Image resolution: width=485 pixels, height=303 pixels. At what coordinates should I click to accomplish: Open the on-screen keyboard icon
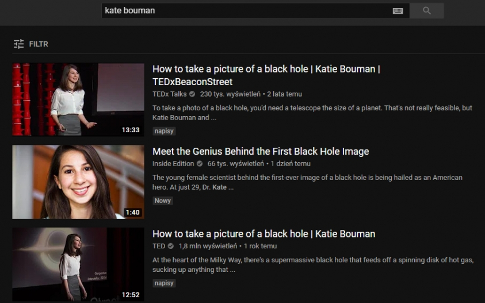coord(398,10)
